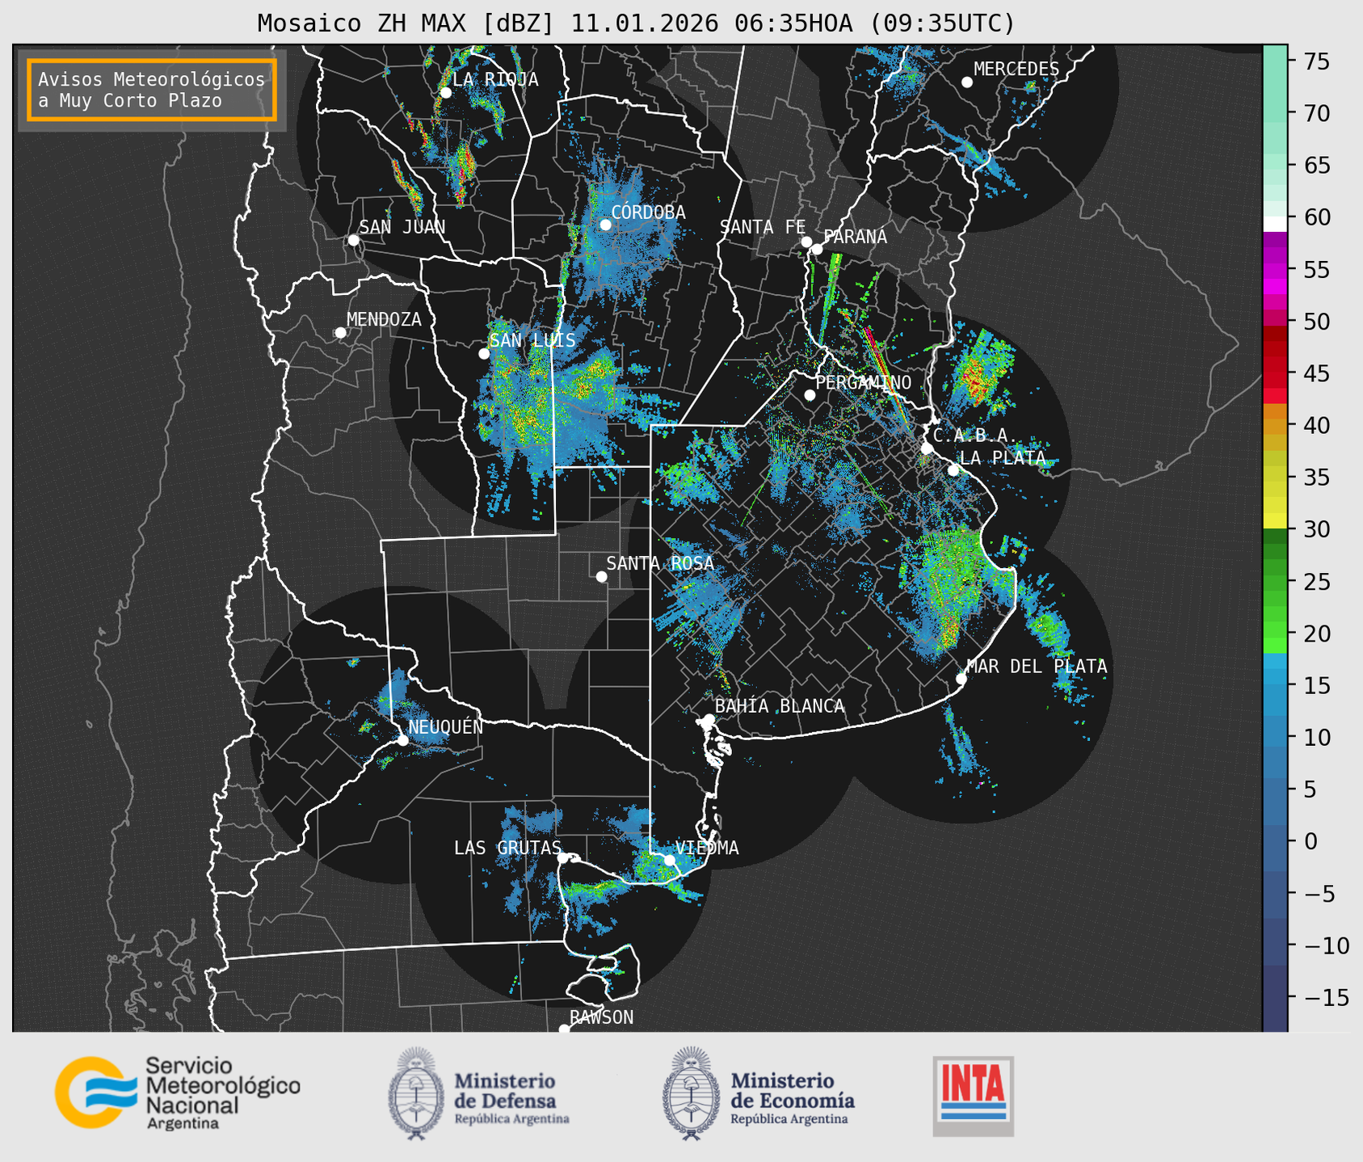Select the Neuquén city marker dot

tap(402, 740)
